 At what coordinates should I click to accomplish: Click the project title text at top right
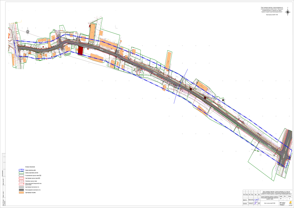[x=271, y=10]
